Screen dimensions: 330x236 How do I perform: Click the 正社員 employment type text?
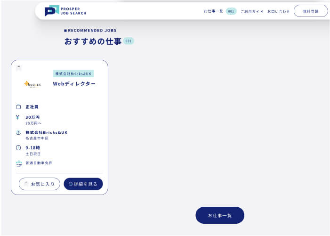[32, 107]
